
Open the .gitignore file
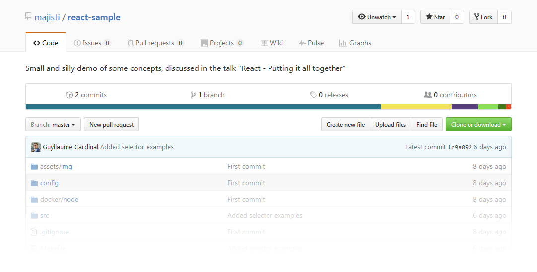pos(55,232)
